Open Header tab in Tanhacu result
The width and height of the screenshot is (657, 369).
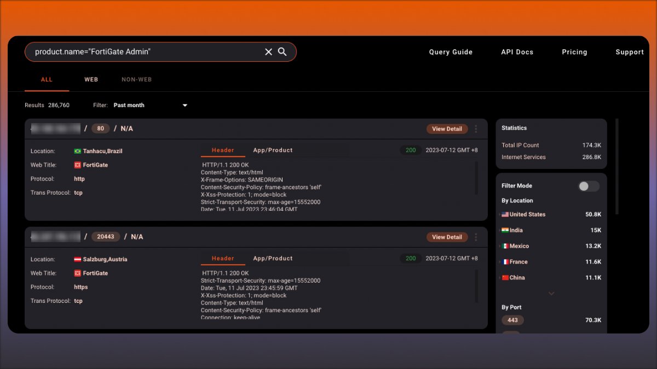click(x=223, y=150)
